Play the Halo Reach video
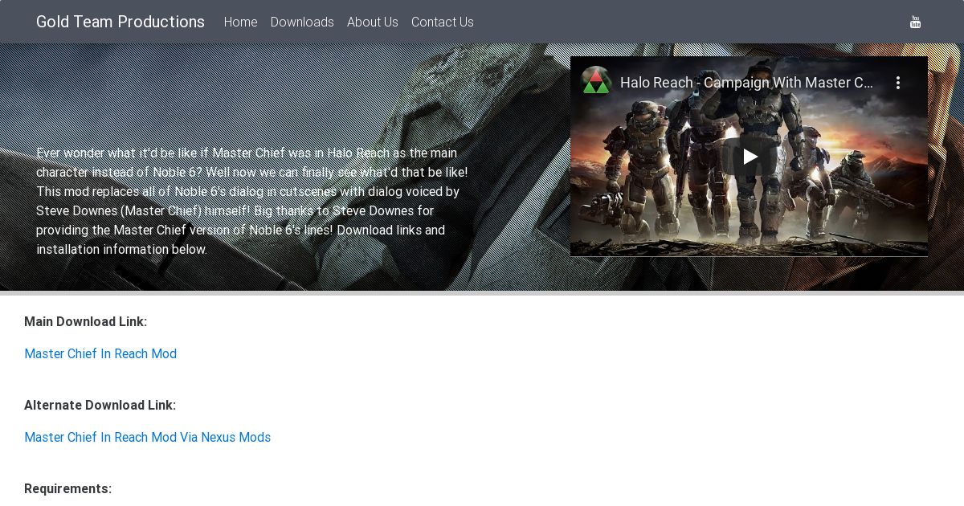964x506 pixels. (750, 156)
